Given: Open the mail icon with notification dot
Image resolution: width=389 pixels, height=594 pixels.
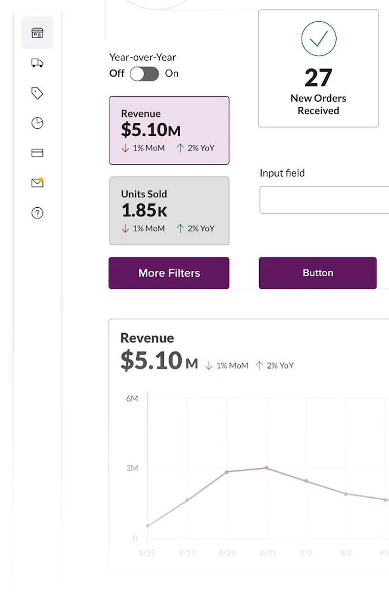Looking at the screenshot, I should [x=38, y=183].
